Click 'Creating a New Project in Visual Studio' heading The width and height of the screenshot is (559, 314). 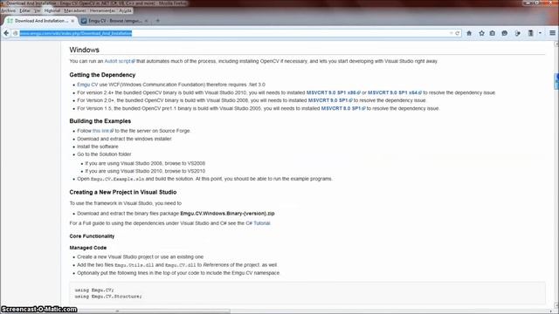pos(123,192)
